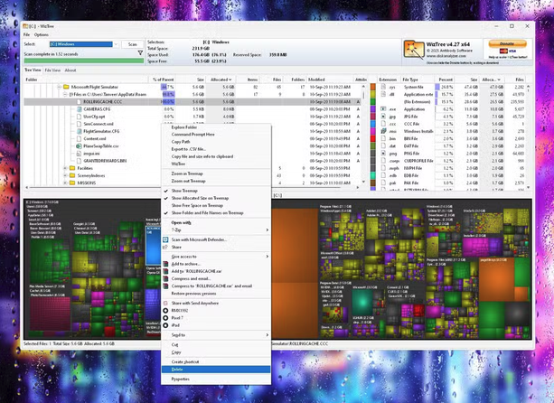Viewport: 554px width, 403px height.
Task: Click the Share icon in context menu
Action: [x=165, y=248]
